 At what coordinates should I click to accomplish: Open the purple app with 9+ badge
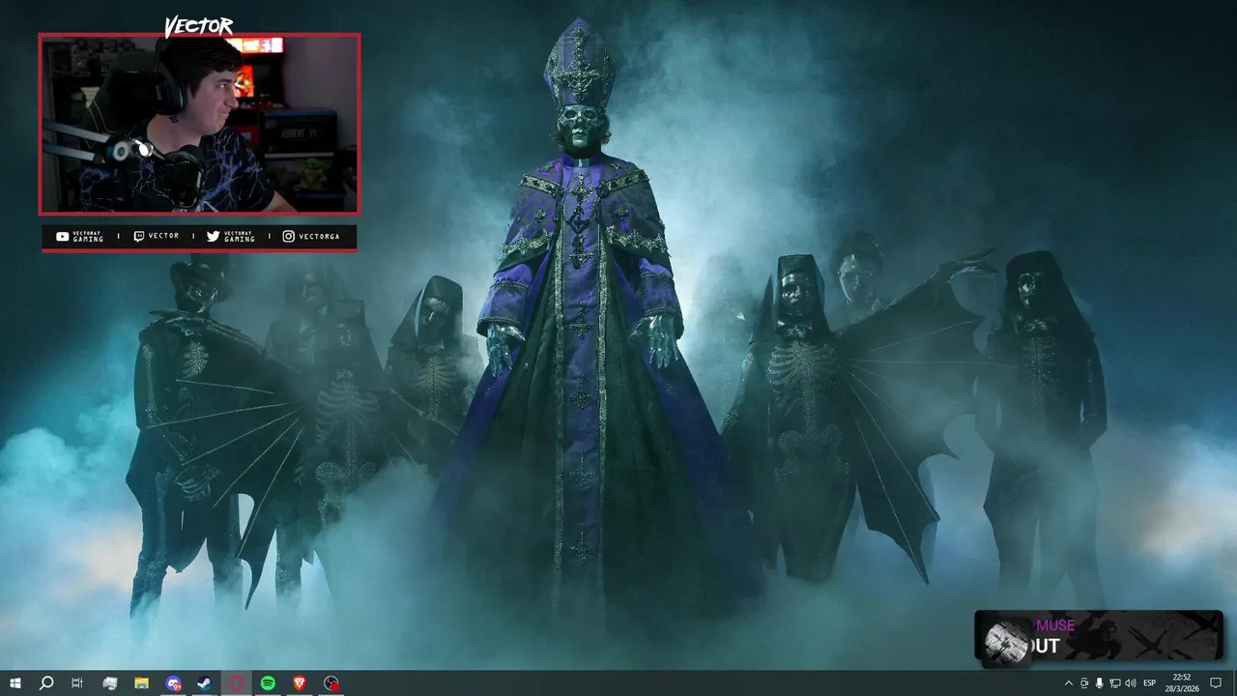(173, 683)
